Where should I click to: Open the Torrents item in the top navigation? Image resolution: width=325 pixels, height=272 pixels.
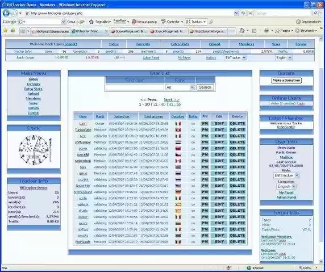click(143, 44)
